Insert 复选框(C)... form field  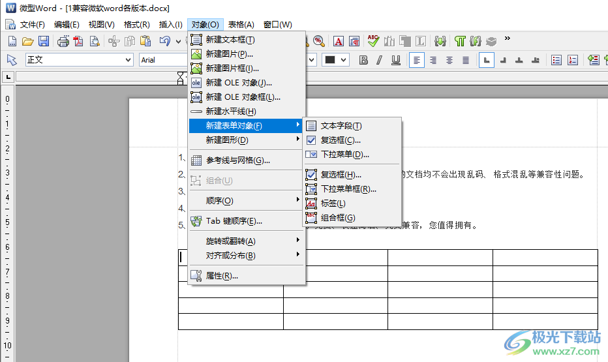point(352,140)
